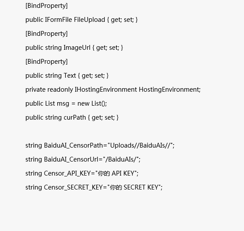Click the 你的 API KEY placeholder text

[116, 173]
